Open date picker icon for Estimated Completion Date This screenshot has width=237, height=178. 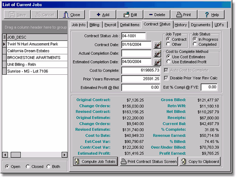157,62
